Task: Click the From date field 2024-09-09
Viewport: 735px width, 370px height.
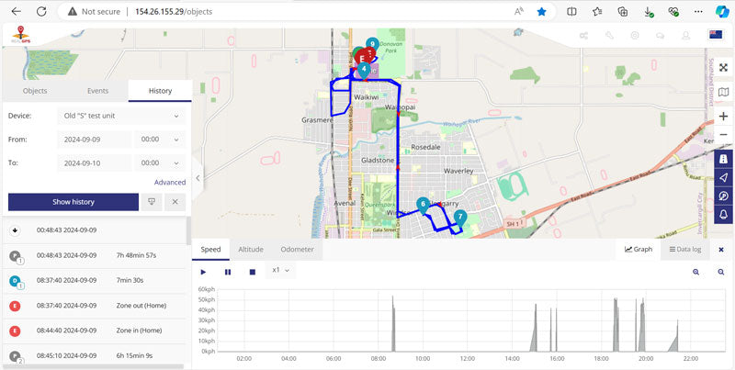Action: 93,140
